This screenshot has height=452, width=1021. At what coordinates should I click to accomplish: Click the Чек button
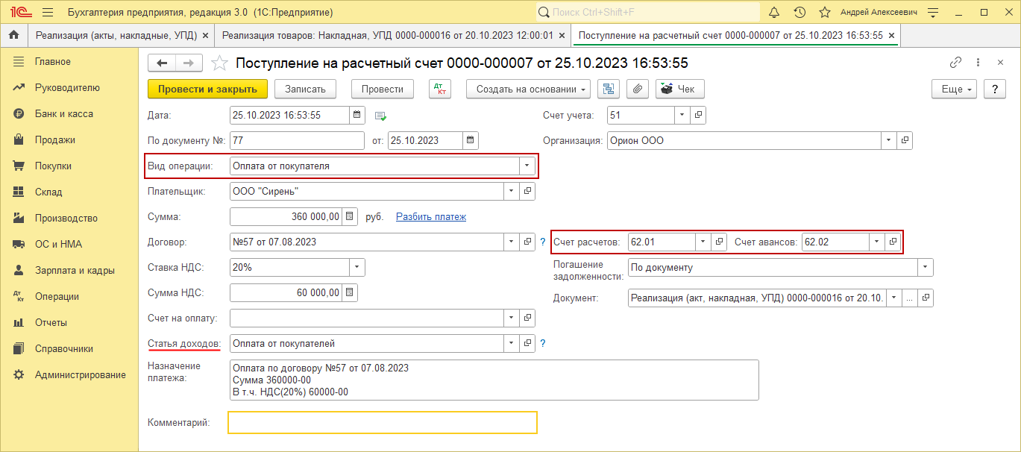[680, 89]
